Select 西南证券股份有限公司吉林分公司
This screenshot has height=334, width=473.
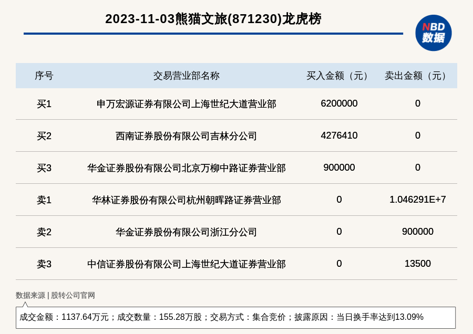[x=187, y=136]
